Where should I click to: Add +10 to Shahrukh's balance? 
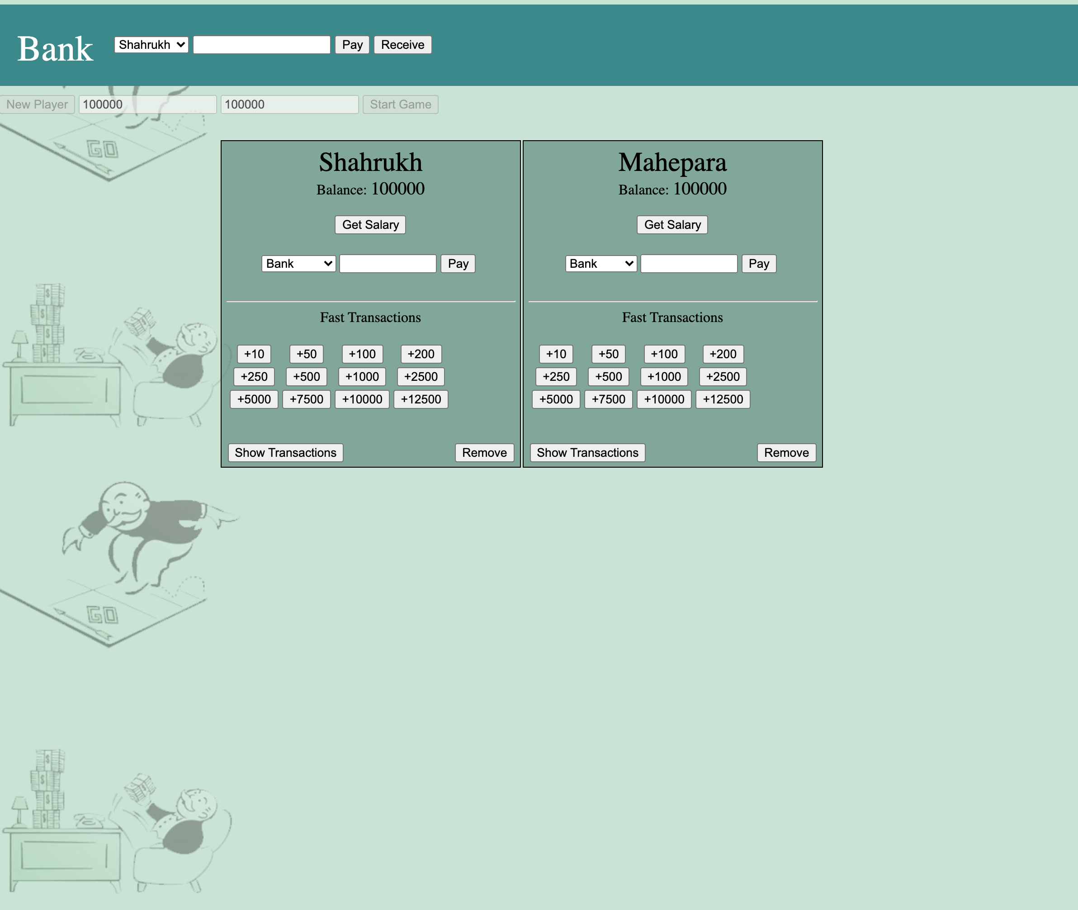pyautogui.click(x=254, y=354)
